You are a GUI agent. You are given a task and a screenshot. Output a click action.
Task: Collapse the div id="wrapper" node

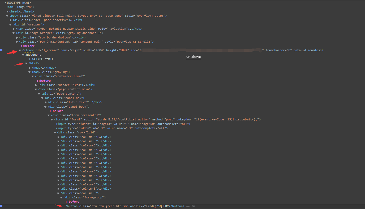11,24
